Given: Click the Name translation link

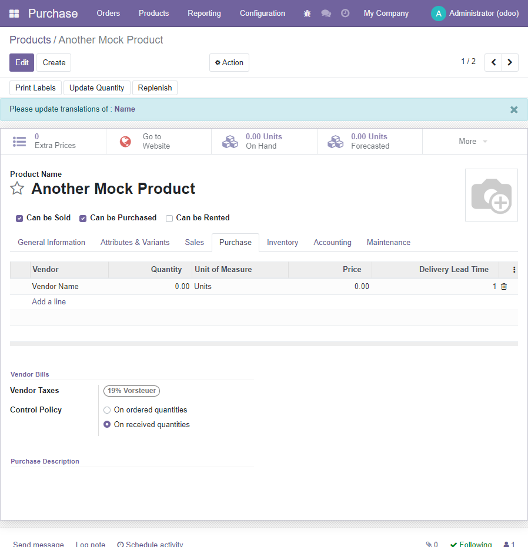Looking at the screenshot, I should coord(125,109).
